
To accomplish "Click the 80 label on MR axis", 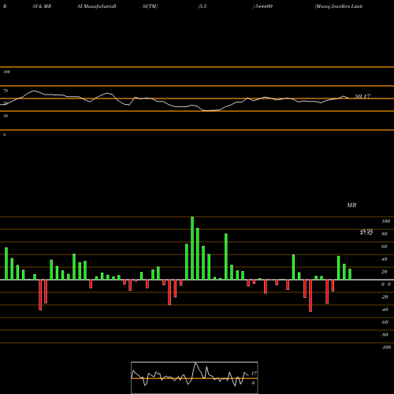I will tap(385, 234).
